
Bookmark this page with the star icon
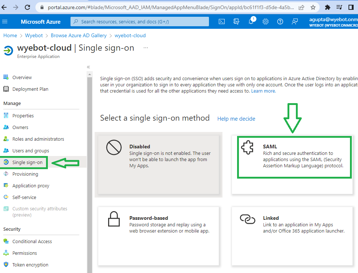(313, 8)
